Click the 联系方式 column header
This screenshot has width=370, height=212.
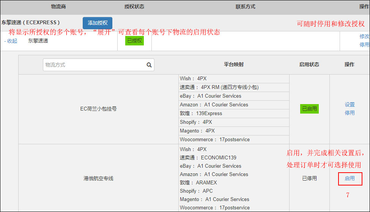tap(246, 6)
